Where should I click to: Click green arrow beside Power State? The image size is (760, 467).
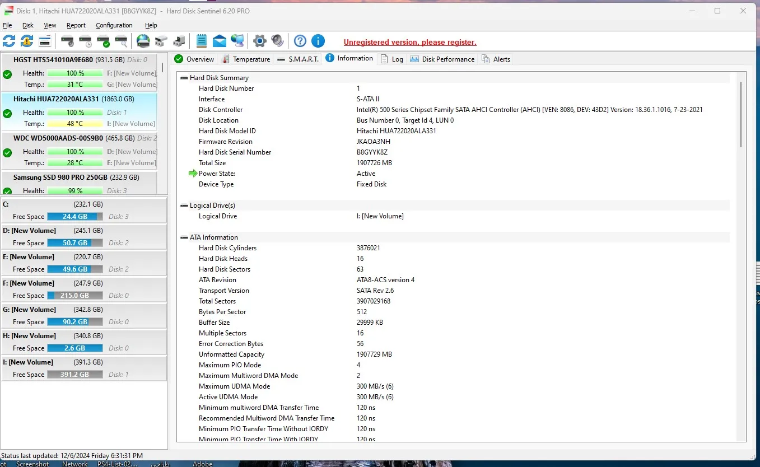(193, 174)
